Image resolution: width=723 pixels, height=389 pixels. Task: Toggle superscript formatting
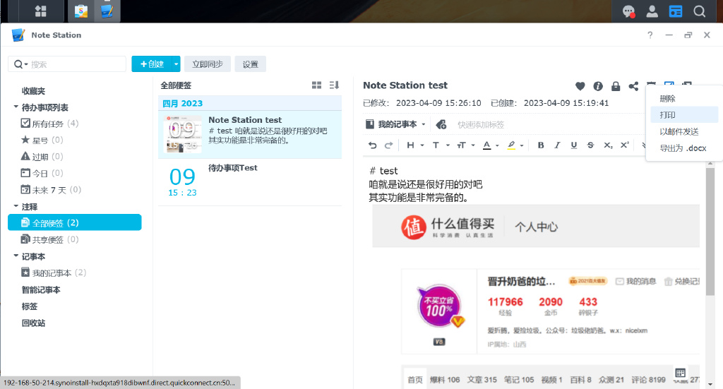(x=625, y=145)
